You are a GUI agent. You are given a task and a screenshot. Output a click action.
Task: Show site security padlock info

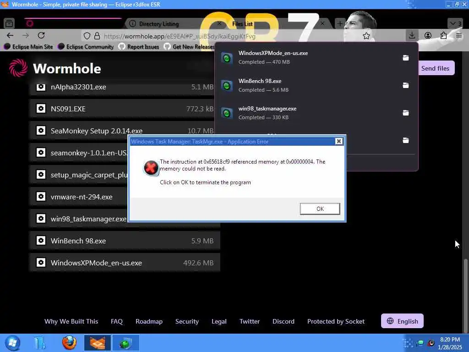coord(97,36)
